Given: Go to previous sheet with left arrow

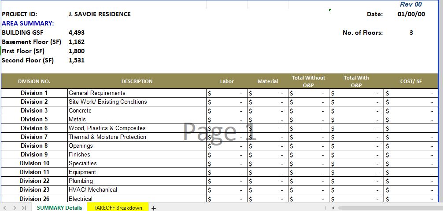Looking at the screenshot, I should pos(4,208).
